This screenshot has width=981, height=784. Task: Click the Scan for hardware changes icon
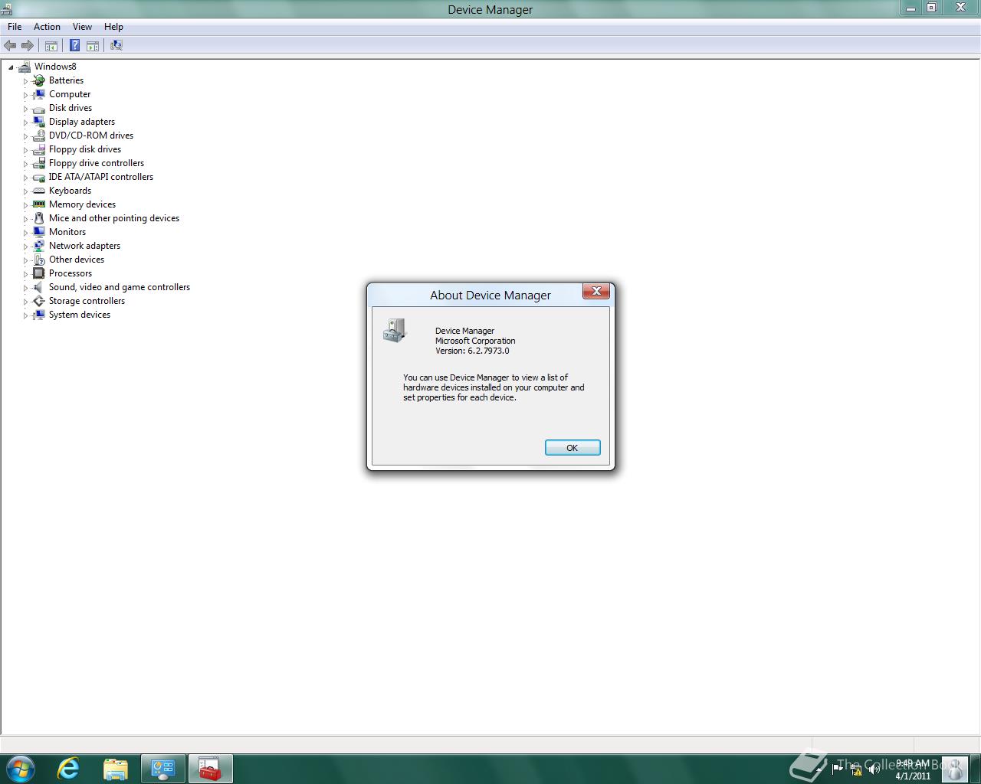coord(116,46)
